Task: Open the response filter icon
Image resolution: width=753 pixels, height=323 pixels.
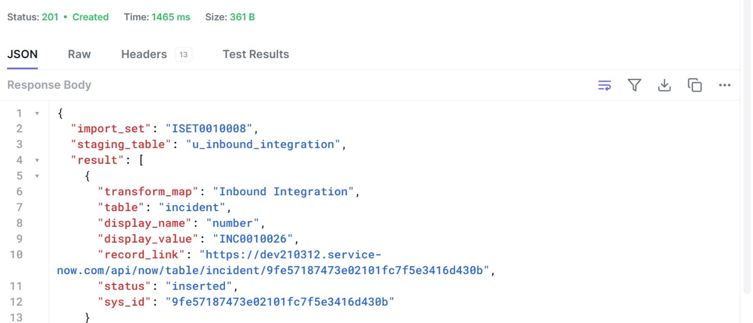Action: pyautogui.click(x=634, y=85)
